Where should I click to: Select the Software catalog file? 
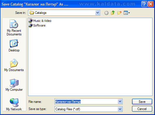coord(37,25)
